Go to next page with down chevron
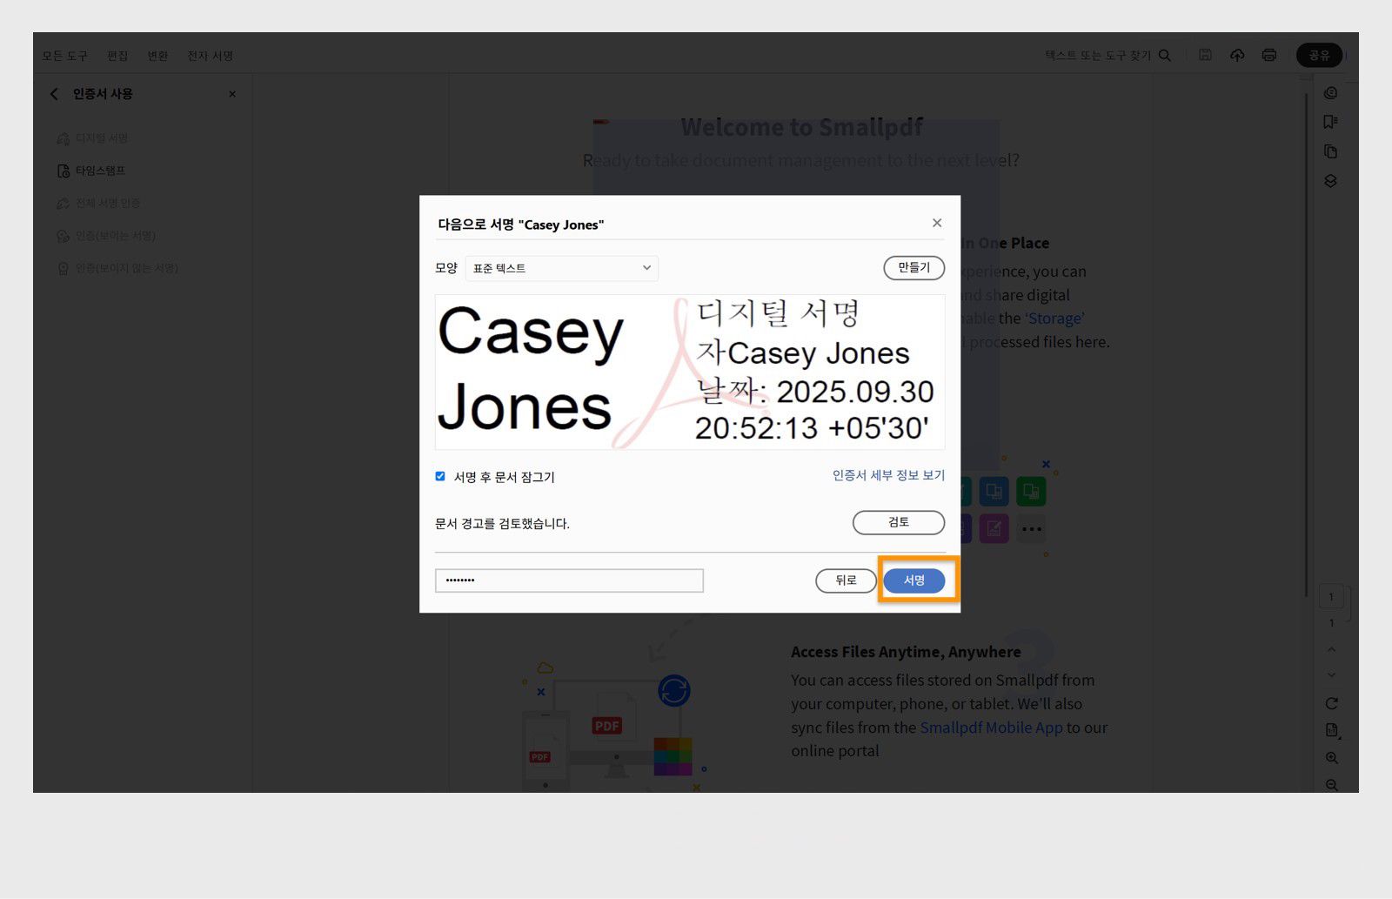This screenshot has width=1392, height=899. (1331, 675)
